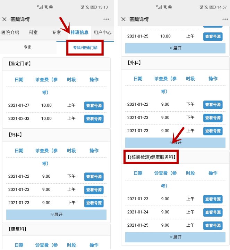Click the 2021-01-24 date in 核酸检测
The height and width of the screenshot is (250, 230).
pyautogui.click(x=138, y=212)
